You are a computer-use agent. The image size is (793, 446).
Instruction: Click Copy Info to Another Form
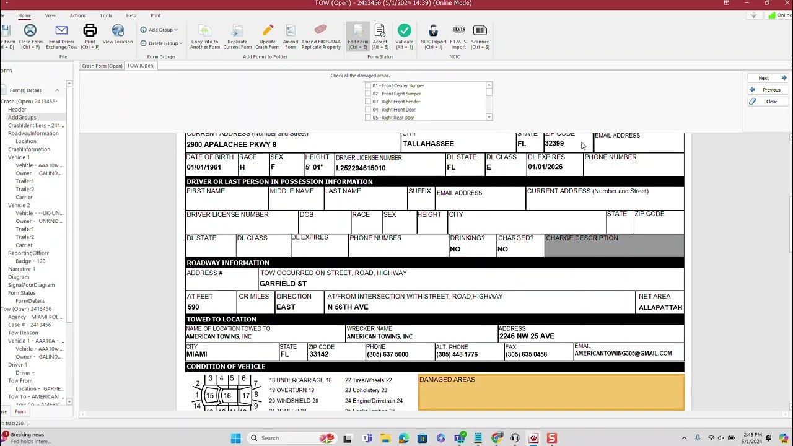(204, 37)
